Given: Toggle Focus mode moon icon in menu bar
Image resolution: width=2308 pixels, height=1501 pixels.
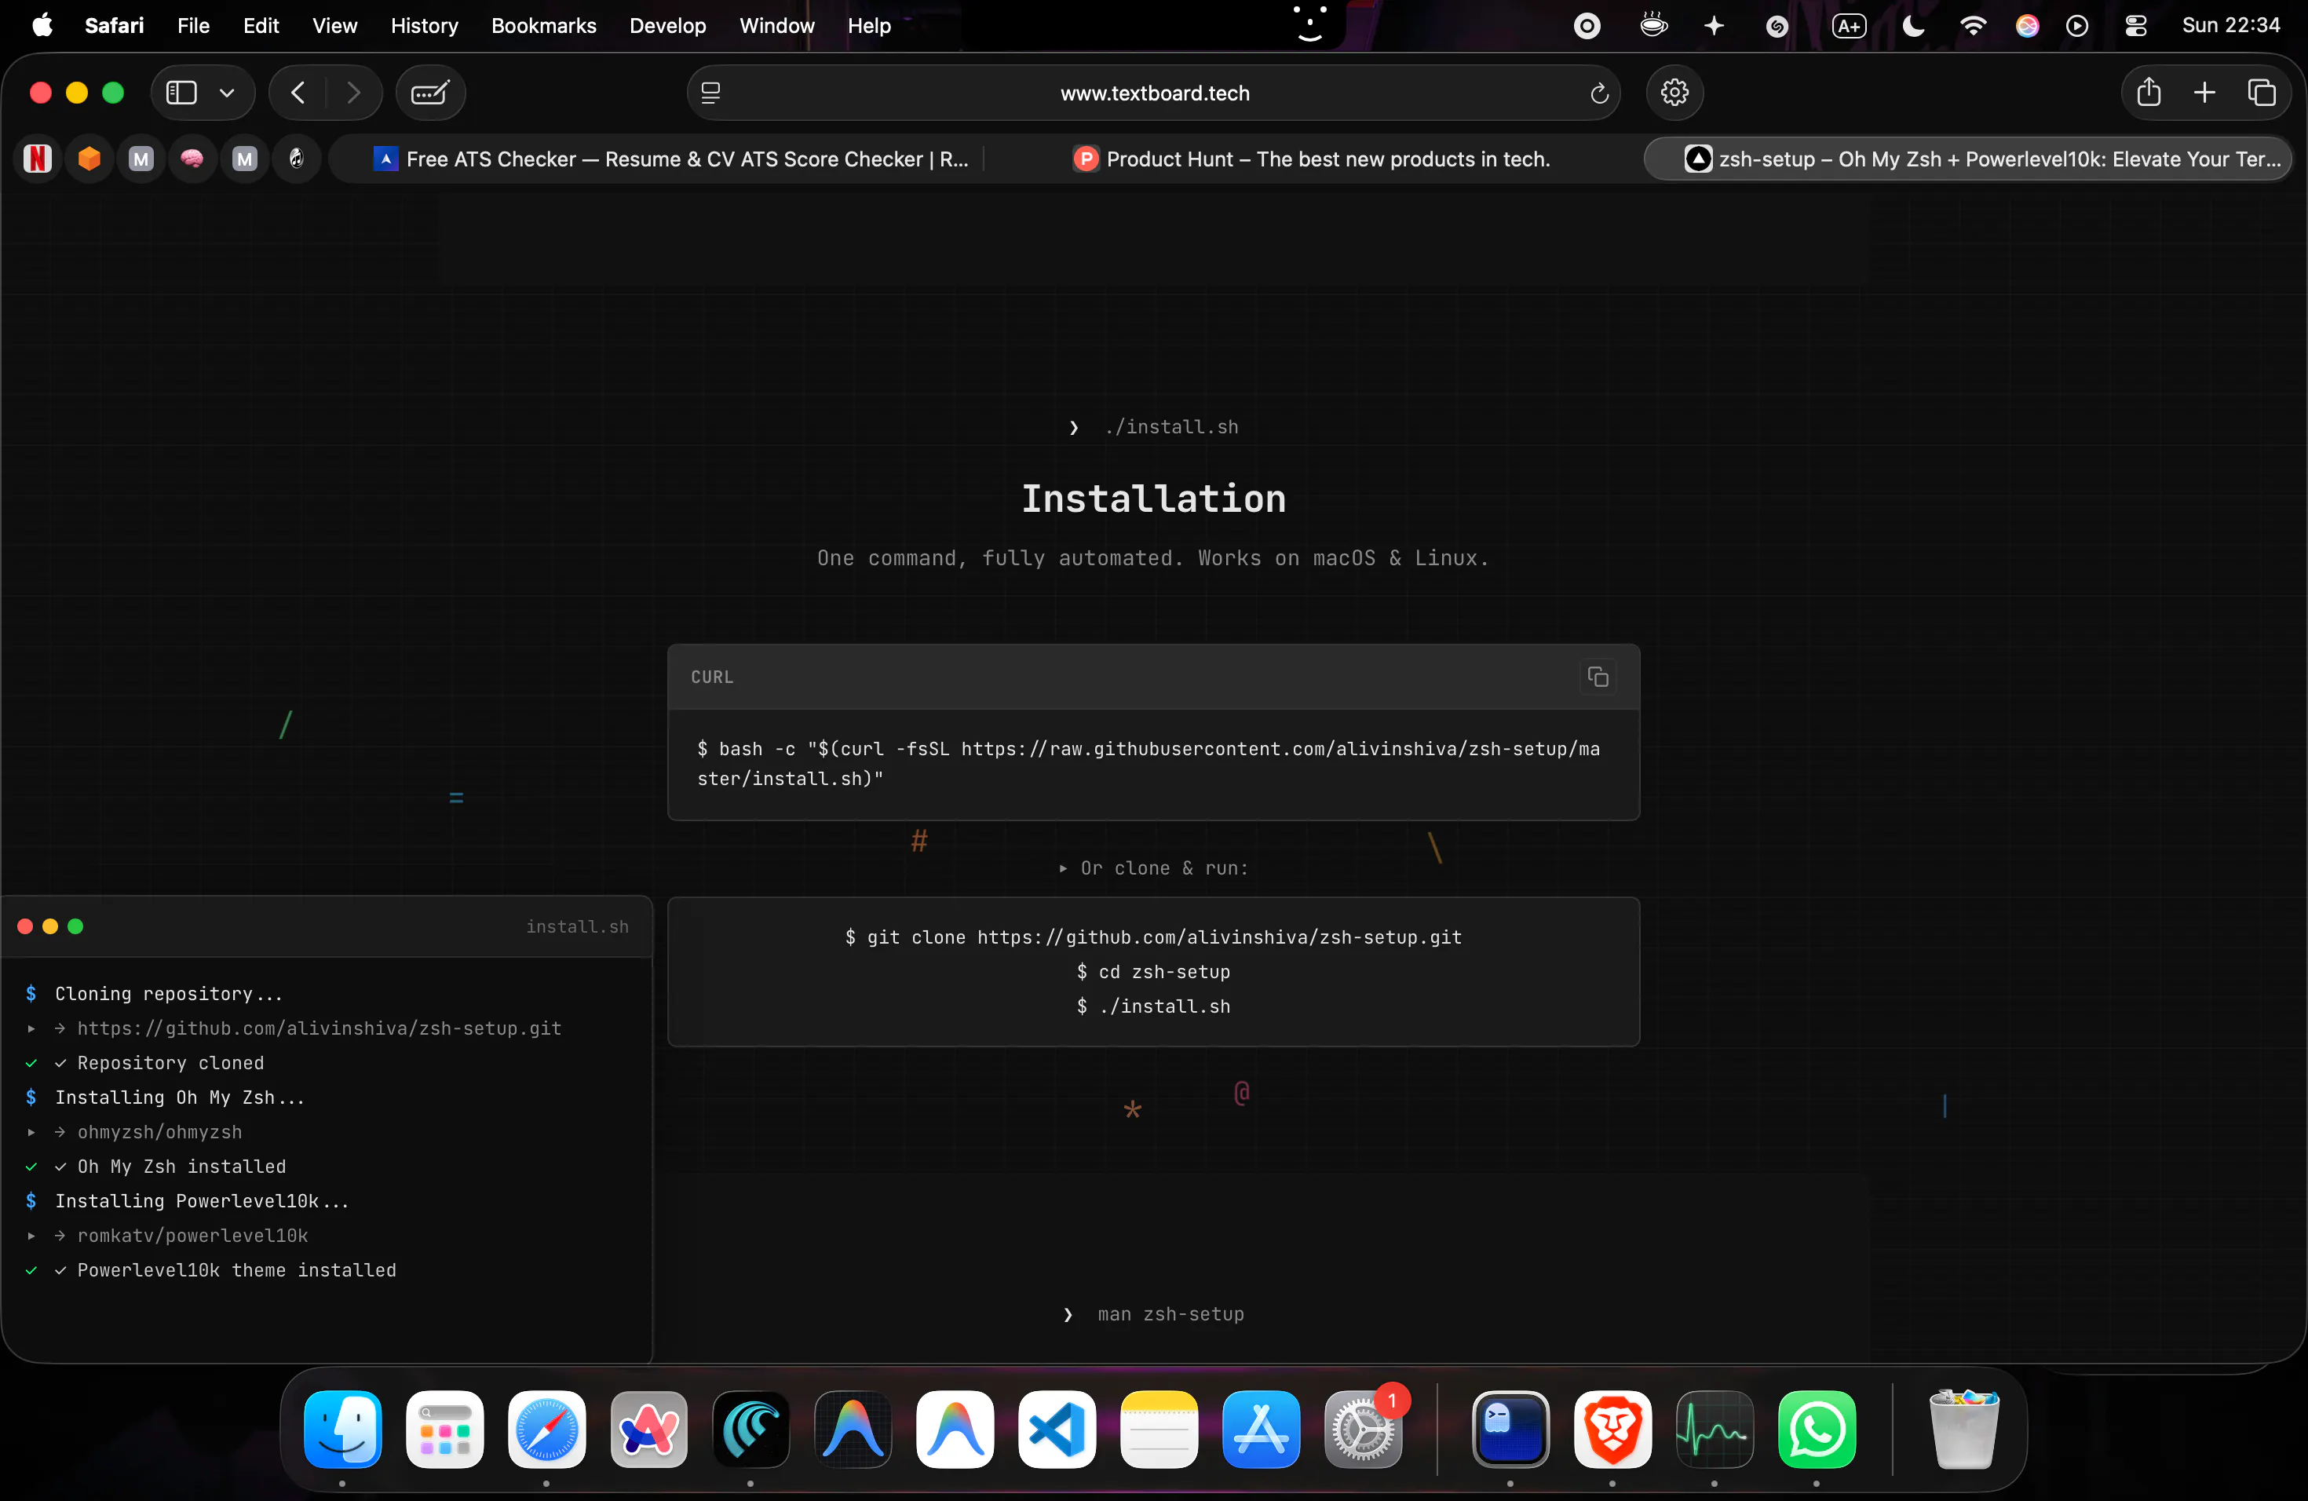Looking at the screenshot, I should point(1912,26).
